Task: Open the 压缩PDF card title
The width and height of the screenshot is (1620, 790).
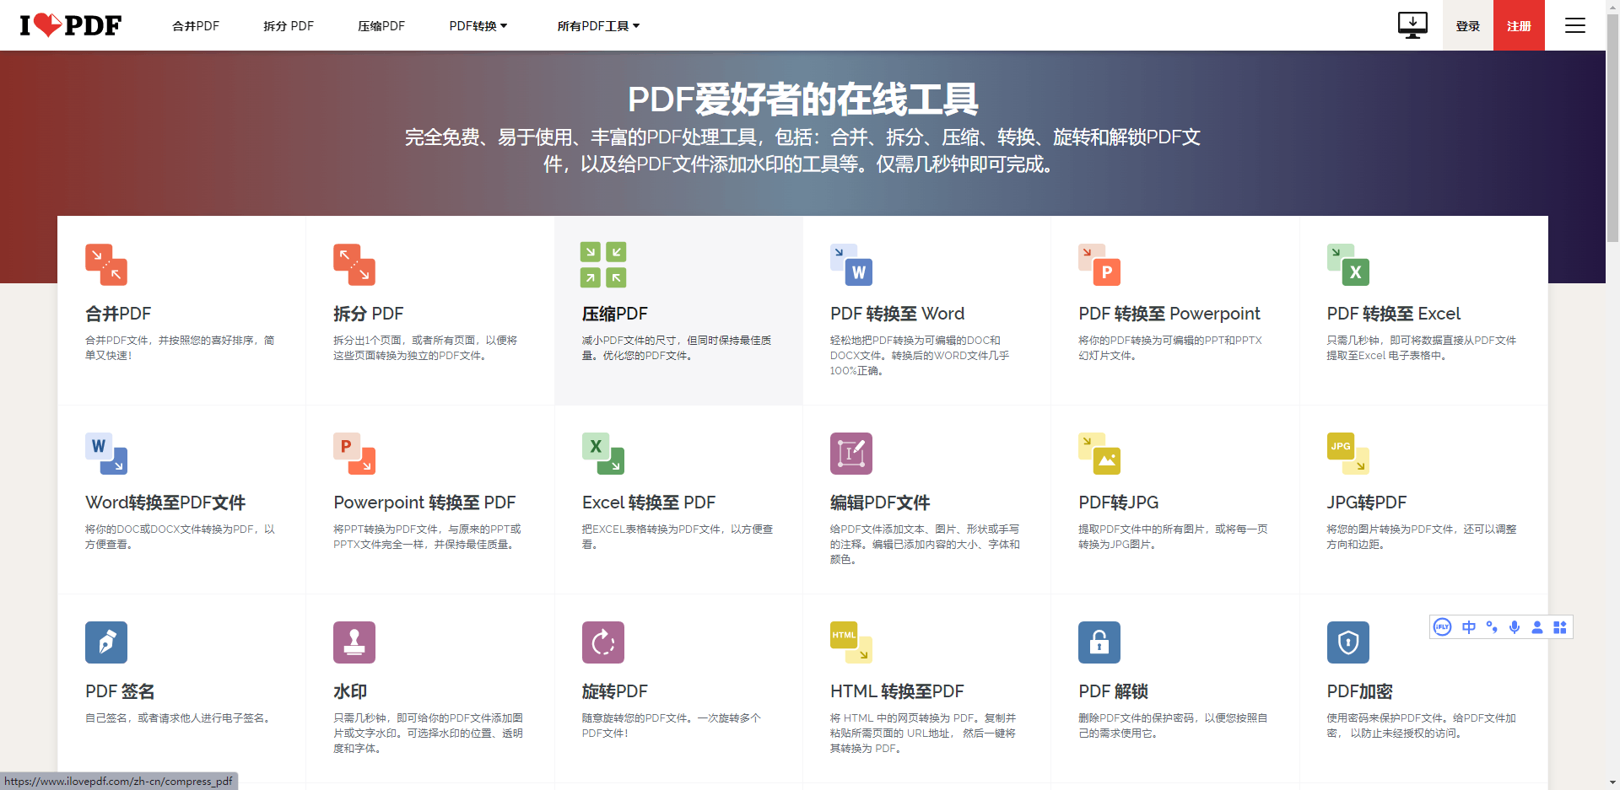Action: point(615,314)
